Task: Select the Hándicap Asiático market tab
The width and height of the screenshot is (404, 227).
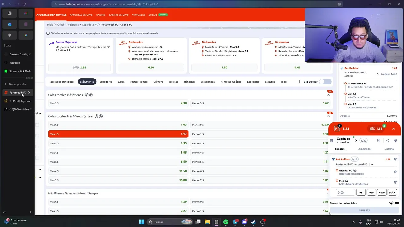Action: pyautogui.click(x=231, y=82)
